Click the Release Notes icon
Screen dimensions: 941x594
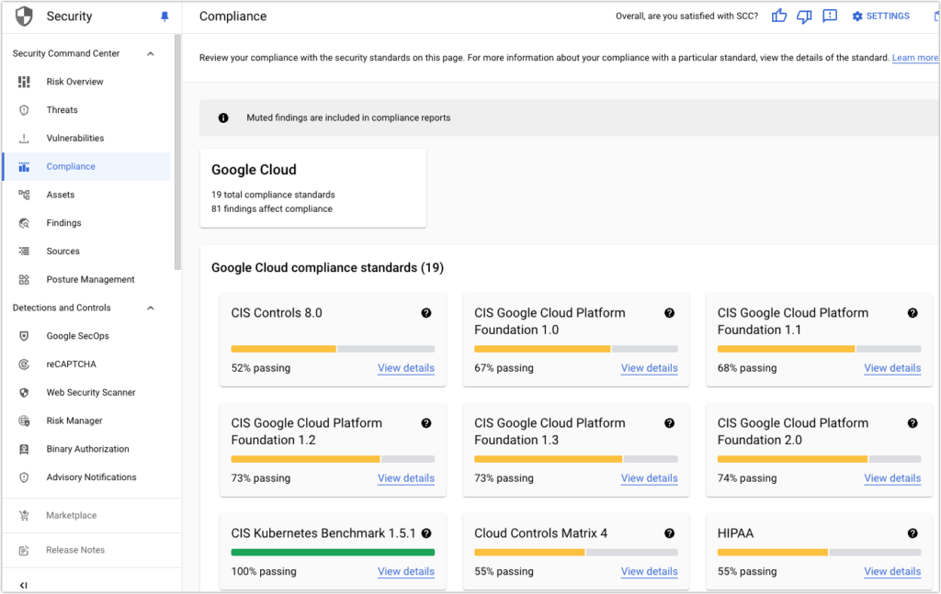click(24, 550)
